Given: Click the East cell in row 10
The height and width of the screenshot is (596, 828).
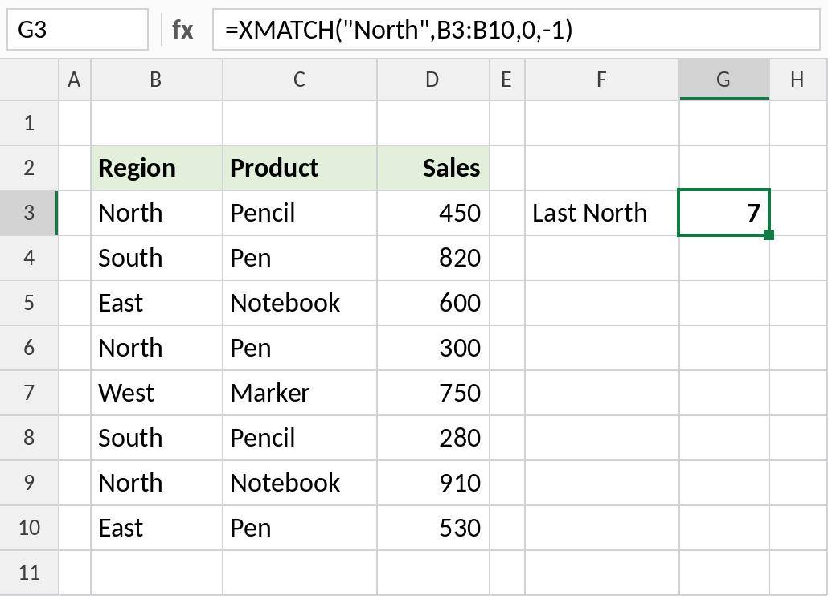Looking at the screenshot, I should click(157, 528).
